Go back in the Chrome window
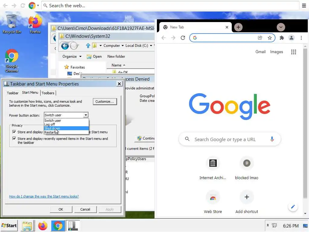 point(164,38)
